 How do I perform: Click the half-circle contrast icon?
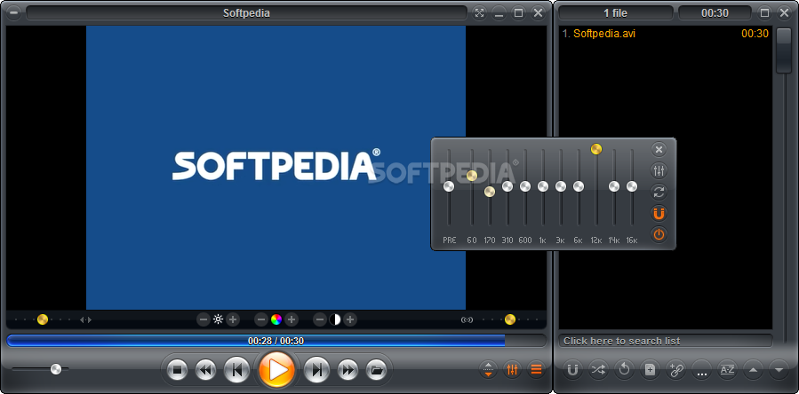point(335,319)
